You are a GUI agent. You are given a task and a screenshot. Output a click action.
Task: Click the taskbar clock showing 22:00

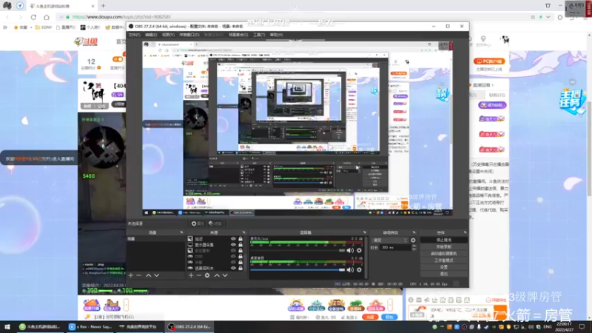(x=564, y=326)
